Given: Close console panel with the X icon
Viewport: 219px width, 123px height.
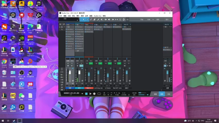Looking at the screenshot, I should (60, 24).
